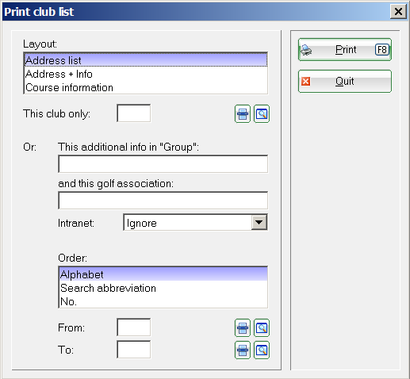This screenshot has height=379, width=410.
Task: Click the F8 shortcut badge on Print
Action: [x=382, y=50]
